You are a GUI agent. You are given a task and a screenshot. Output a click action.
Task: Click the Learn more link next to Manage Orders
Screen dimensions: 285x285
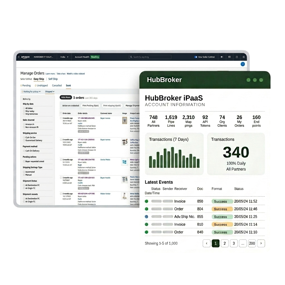tap(50, 73)
